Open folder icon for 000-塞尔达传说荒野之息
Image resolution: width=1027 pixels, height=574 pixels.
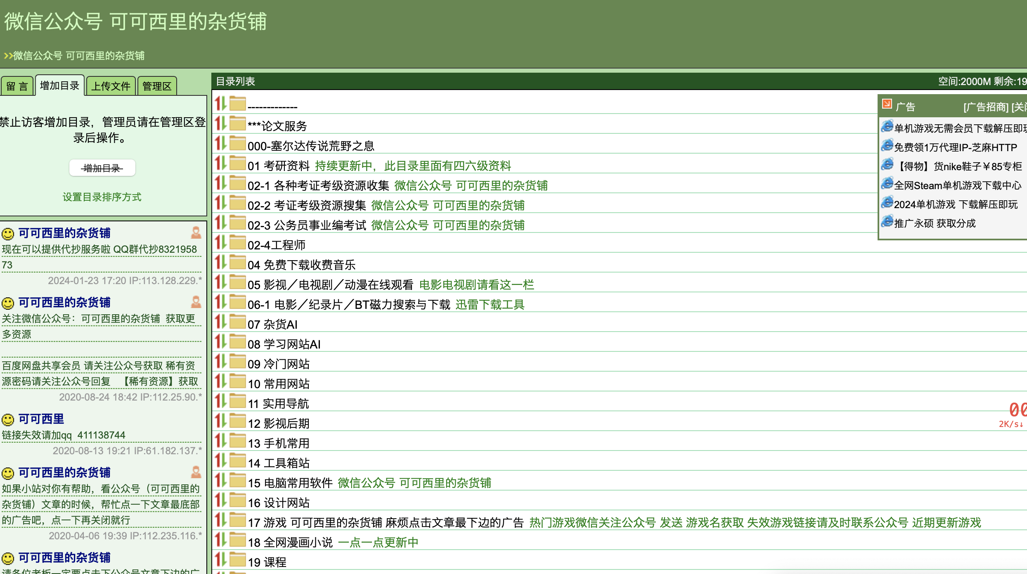tap(237, 143)
